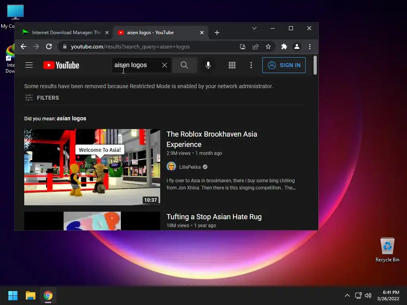Open a new tab with the plus button
407x305 pixels.
tap(217, 33)
